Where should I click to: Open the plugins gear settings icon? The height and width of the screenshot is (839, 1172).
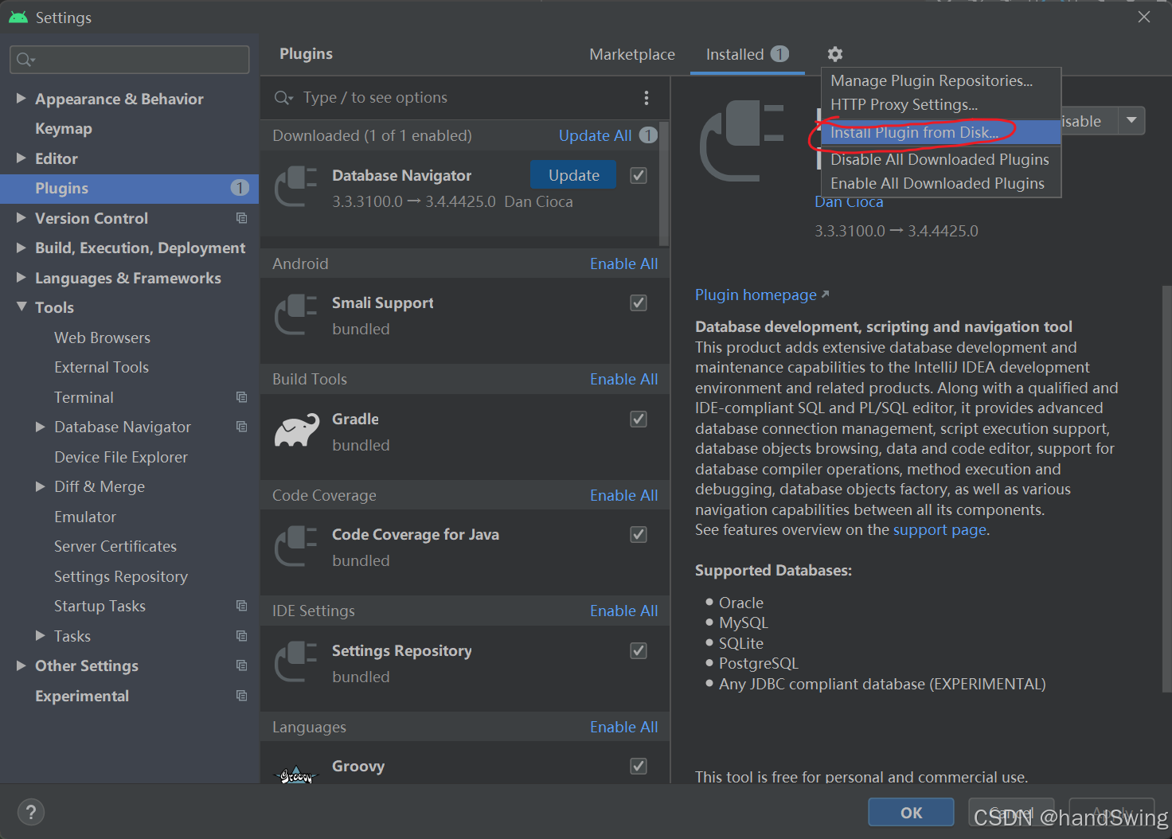pos(834,54)
